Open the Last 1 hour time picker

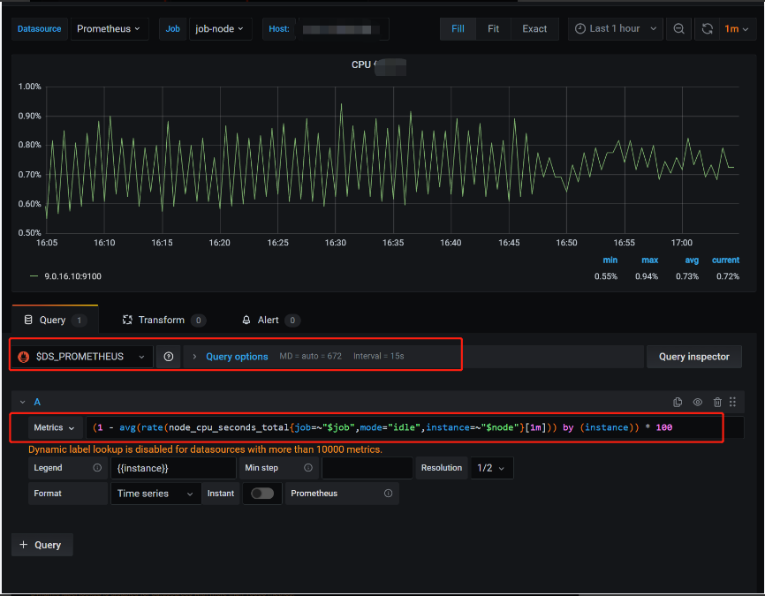[x=615, y=29]
